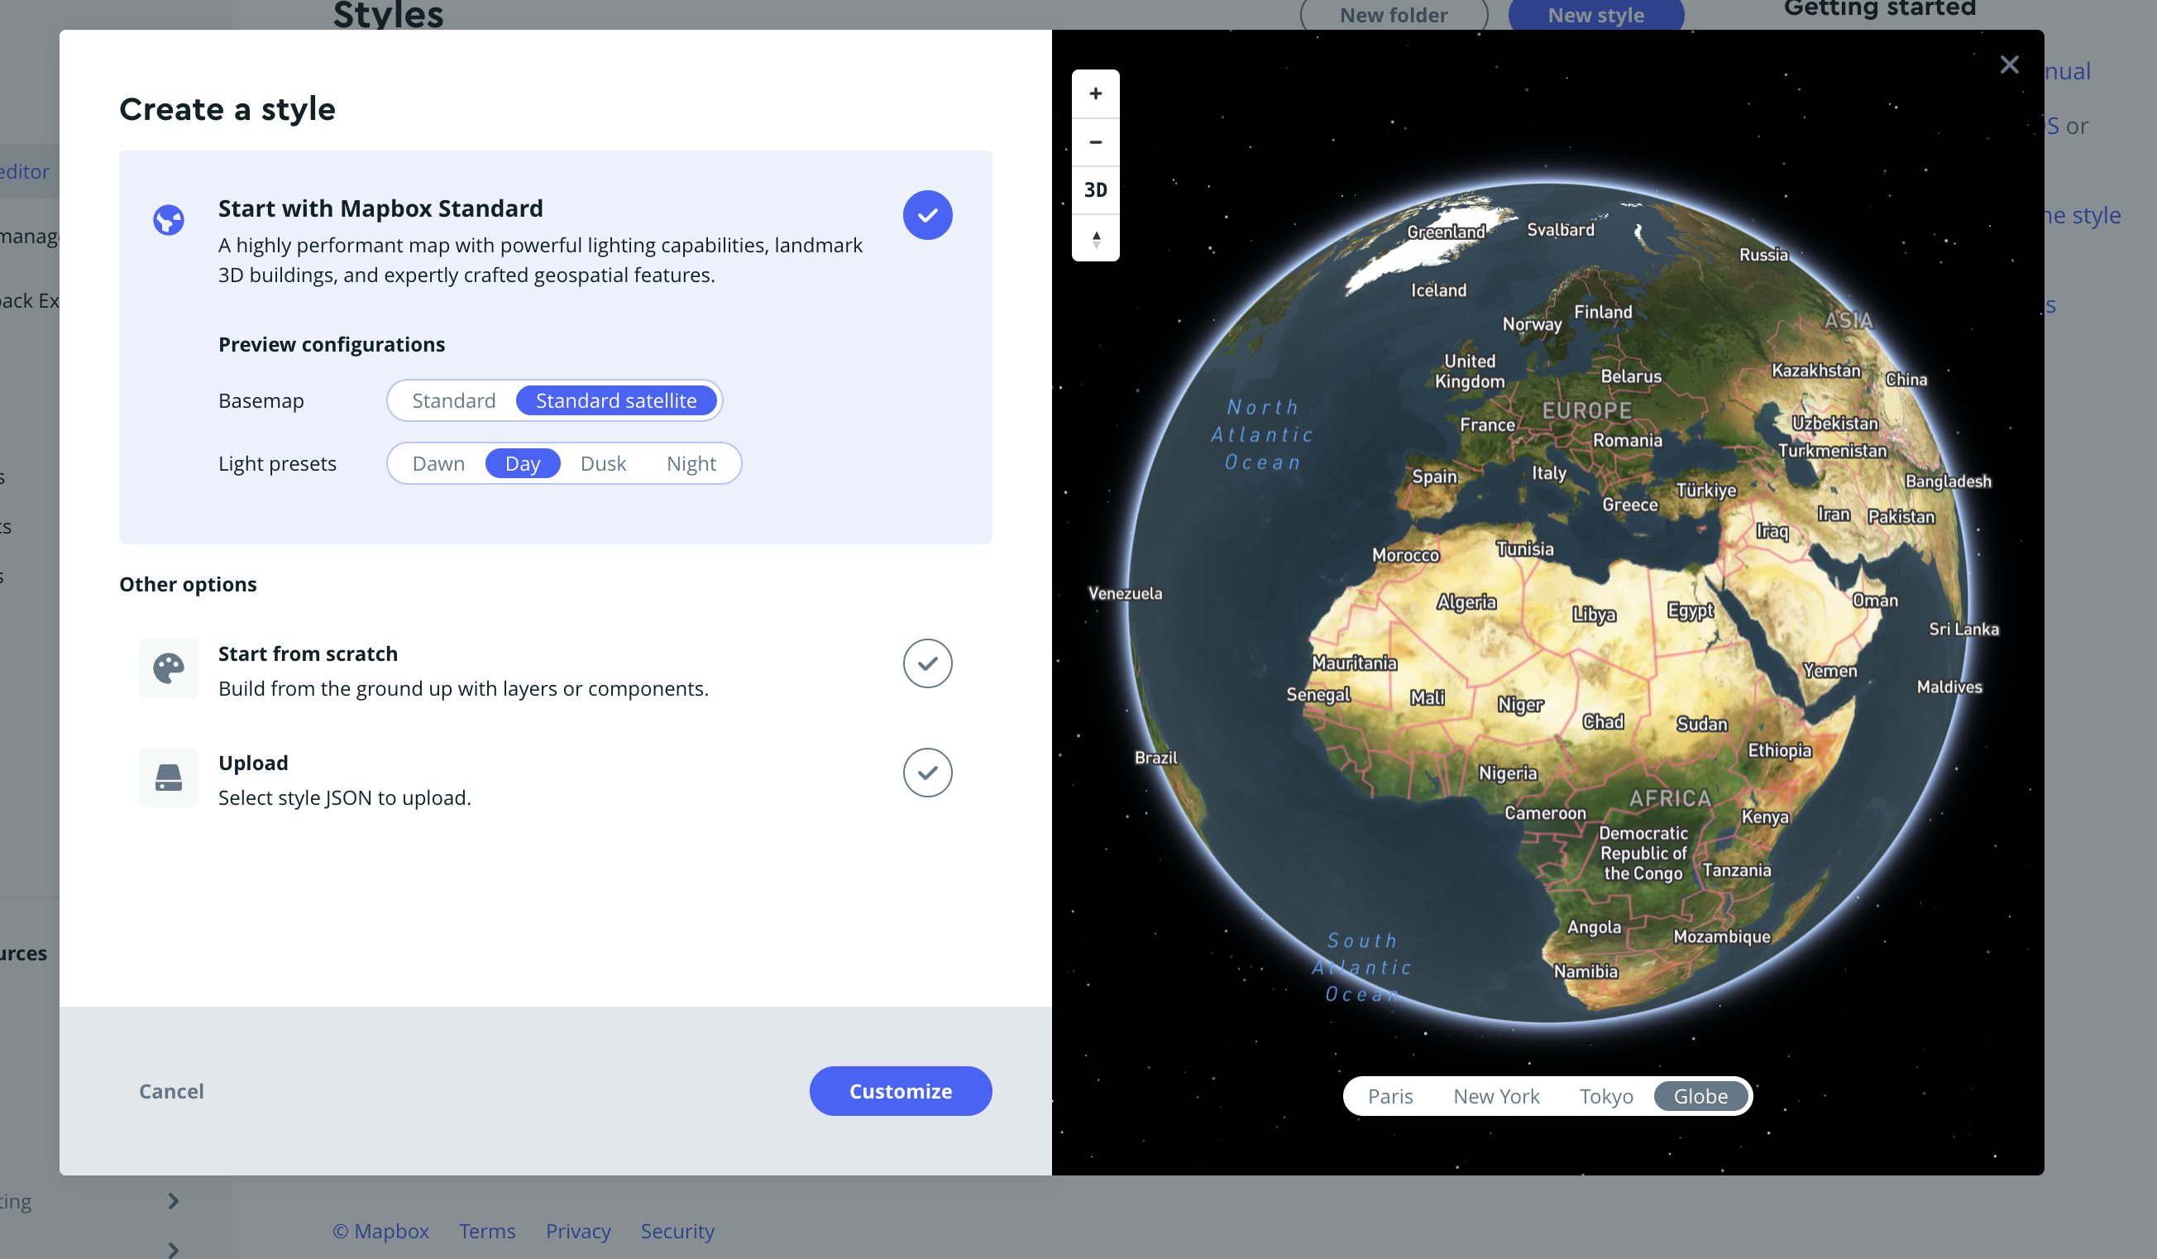Viewport: 2157px width, 1259px height.
Task: Click the palette icon for scratch
Action: tap(169, 668)
